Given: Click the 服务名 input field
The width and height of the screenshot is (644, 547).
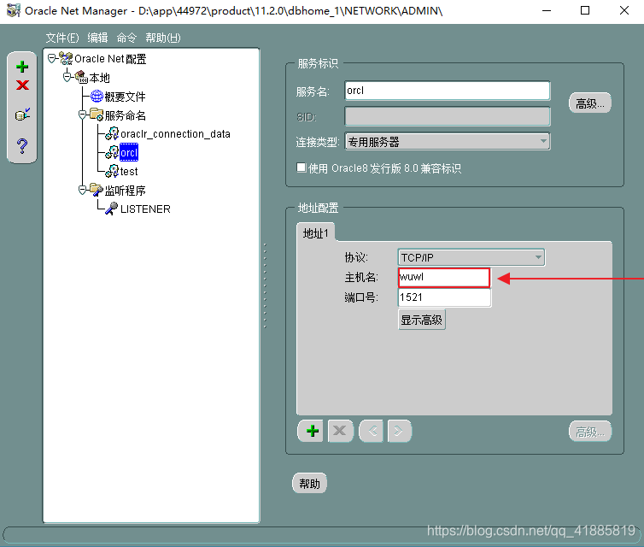Looking at the screenshot, I should (448, 91).
